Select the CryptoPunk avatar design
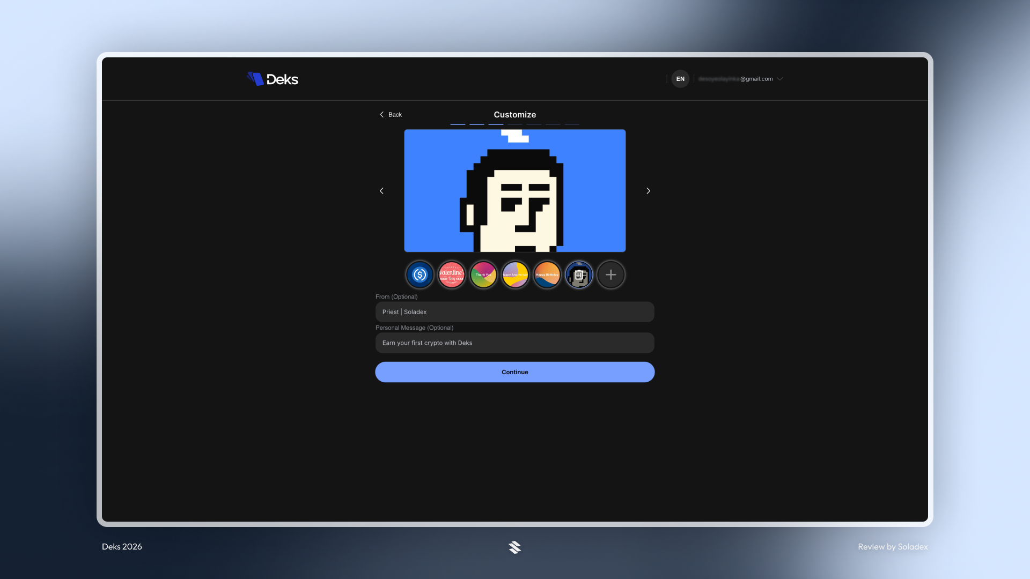This screenshot has height=579, width=1030. pos(579,274)
